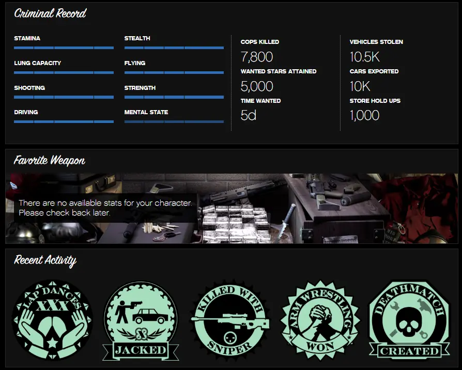Click the Cars Exported 10K stat
This screenshot has height=370, width=462.
360,86
